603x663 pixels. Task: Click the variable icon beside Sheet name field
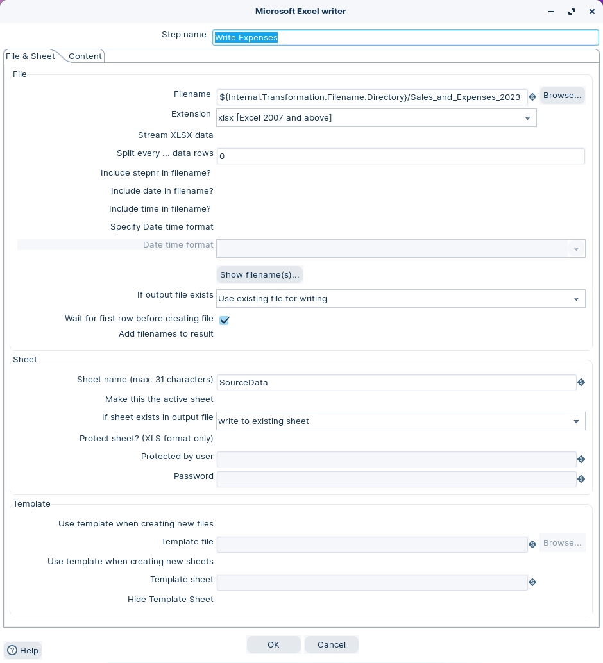point(581,382)
